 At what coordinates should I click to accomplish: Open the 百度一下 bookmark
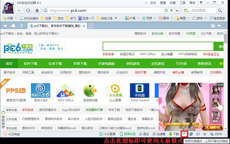[x=86, y=18]
